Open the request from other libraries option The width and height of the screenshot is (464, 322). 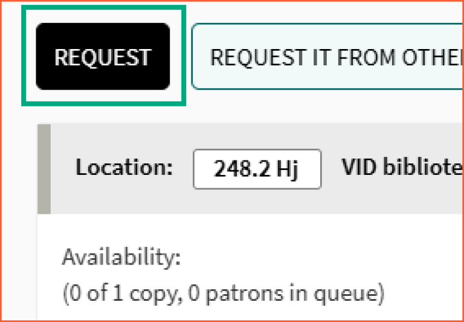[x=327, y=56]
